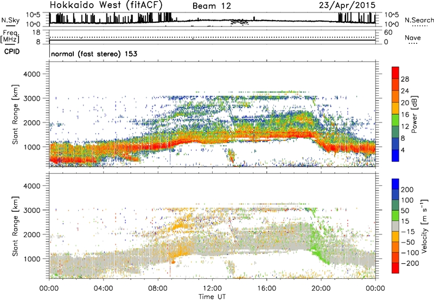Screen dimensions: 434x300
Task: Click the '4000' tick on power panel axis
Action: pyautogui.click(x=31, y=74)
